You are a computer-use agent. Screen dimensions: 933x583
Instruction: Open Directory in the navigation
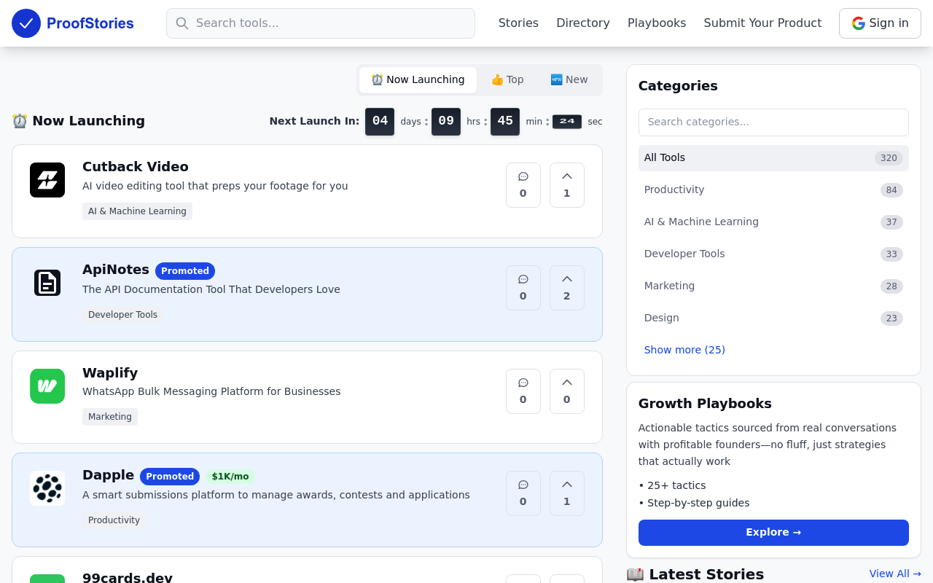[583, 23]
